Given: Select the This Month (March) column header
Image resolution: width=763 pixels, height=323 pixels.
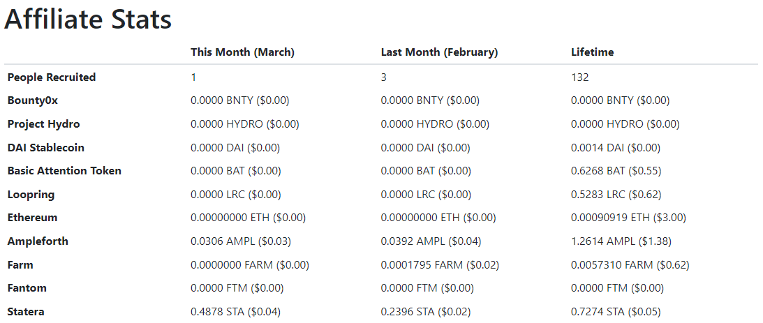Looking at the screenshot, I should click(242, 52).
